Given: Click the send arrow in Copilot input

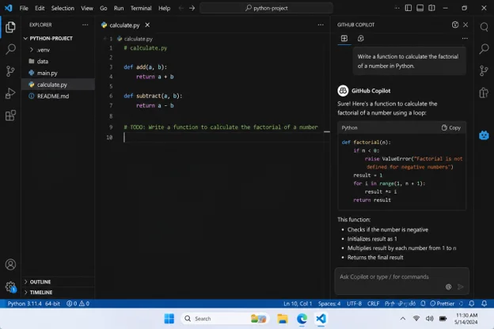Looking at the screenshot, I should pyautogui.click(x=460, y=287).
